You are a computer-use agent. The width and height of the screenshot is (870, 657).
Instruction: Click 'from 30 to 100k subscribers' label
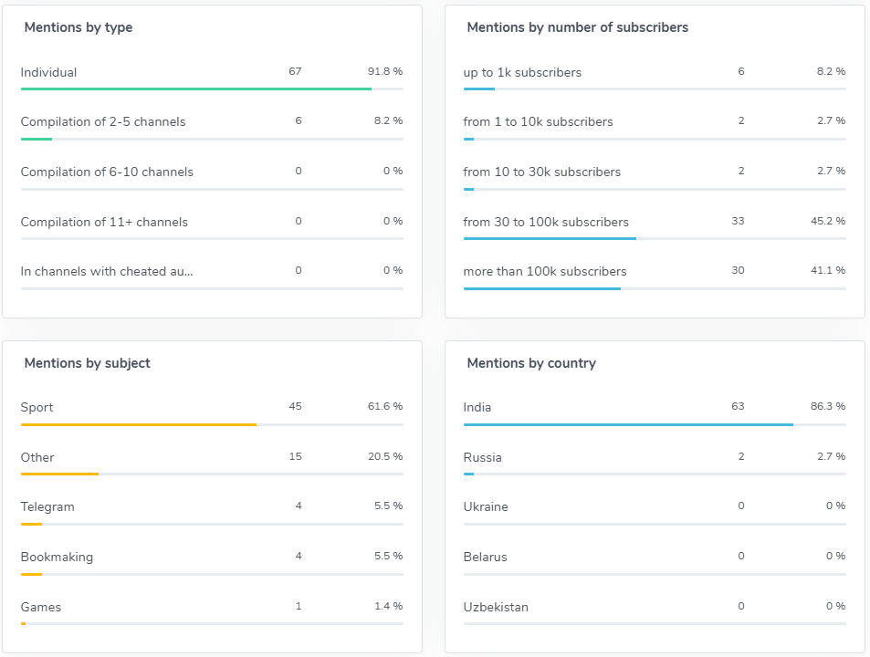point(545,222)
